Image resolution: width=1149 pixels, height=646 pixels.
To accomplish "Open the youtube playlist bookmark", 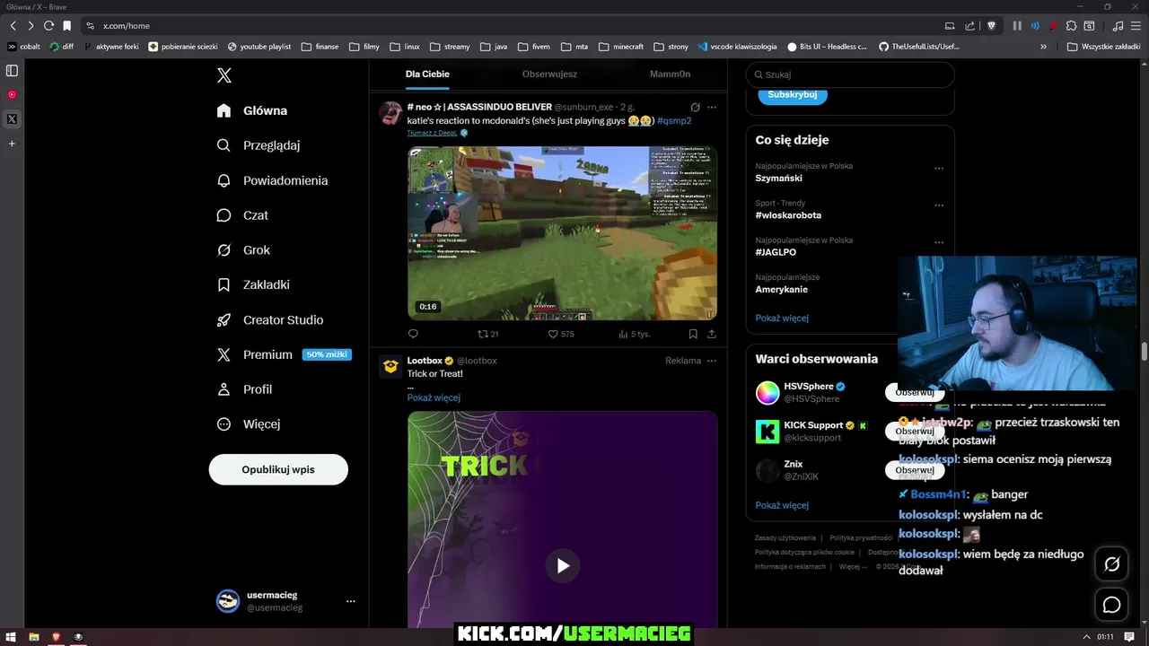I will (x=259, y=47).
